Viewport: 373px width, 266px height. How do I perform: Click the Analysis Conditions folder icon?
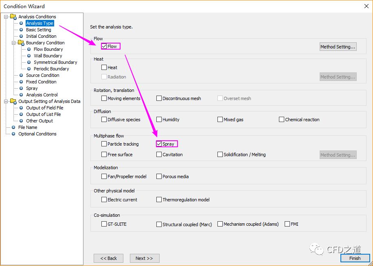tap(13, 17)
